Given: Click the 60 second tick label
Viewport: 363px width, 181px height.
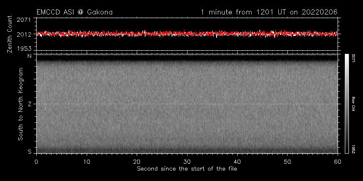Looking at the screenshot, I should point(338,162).
